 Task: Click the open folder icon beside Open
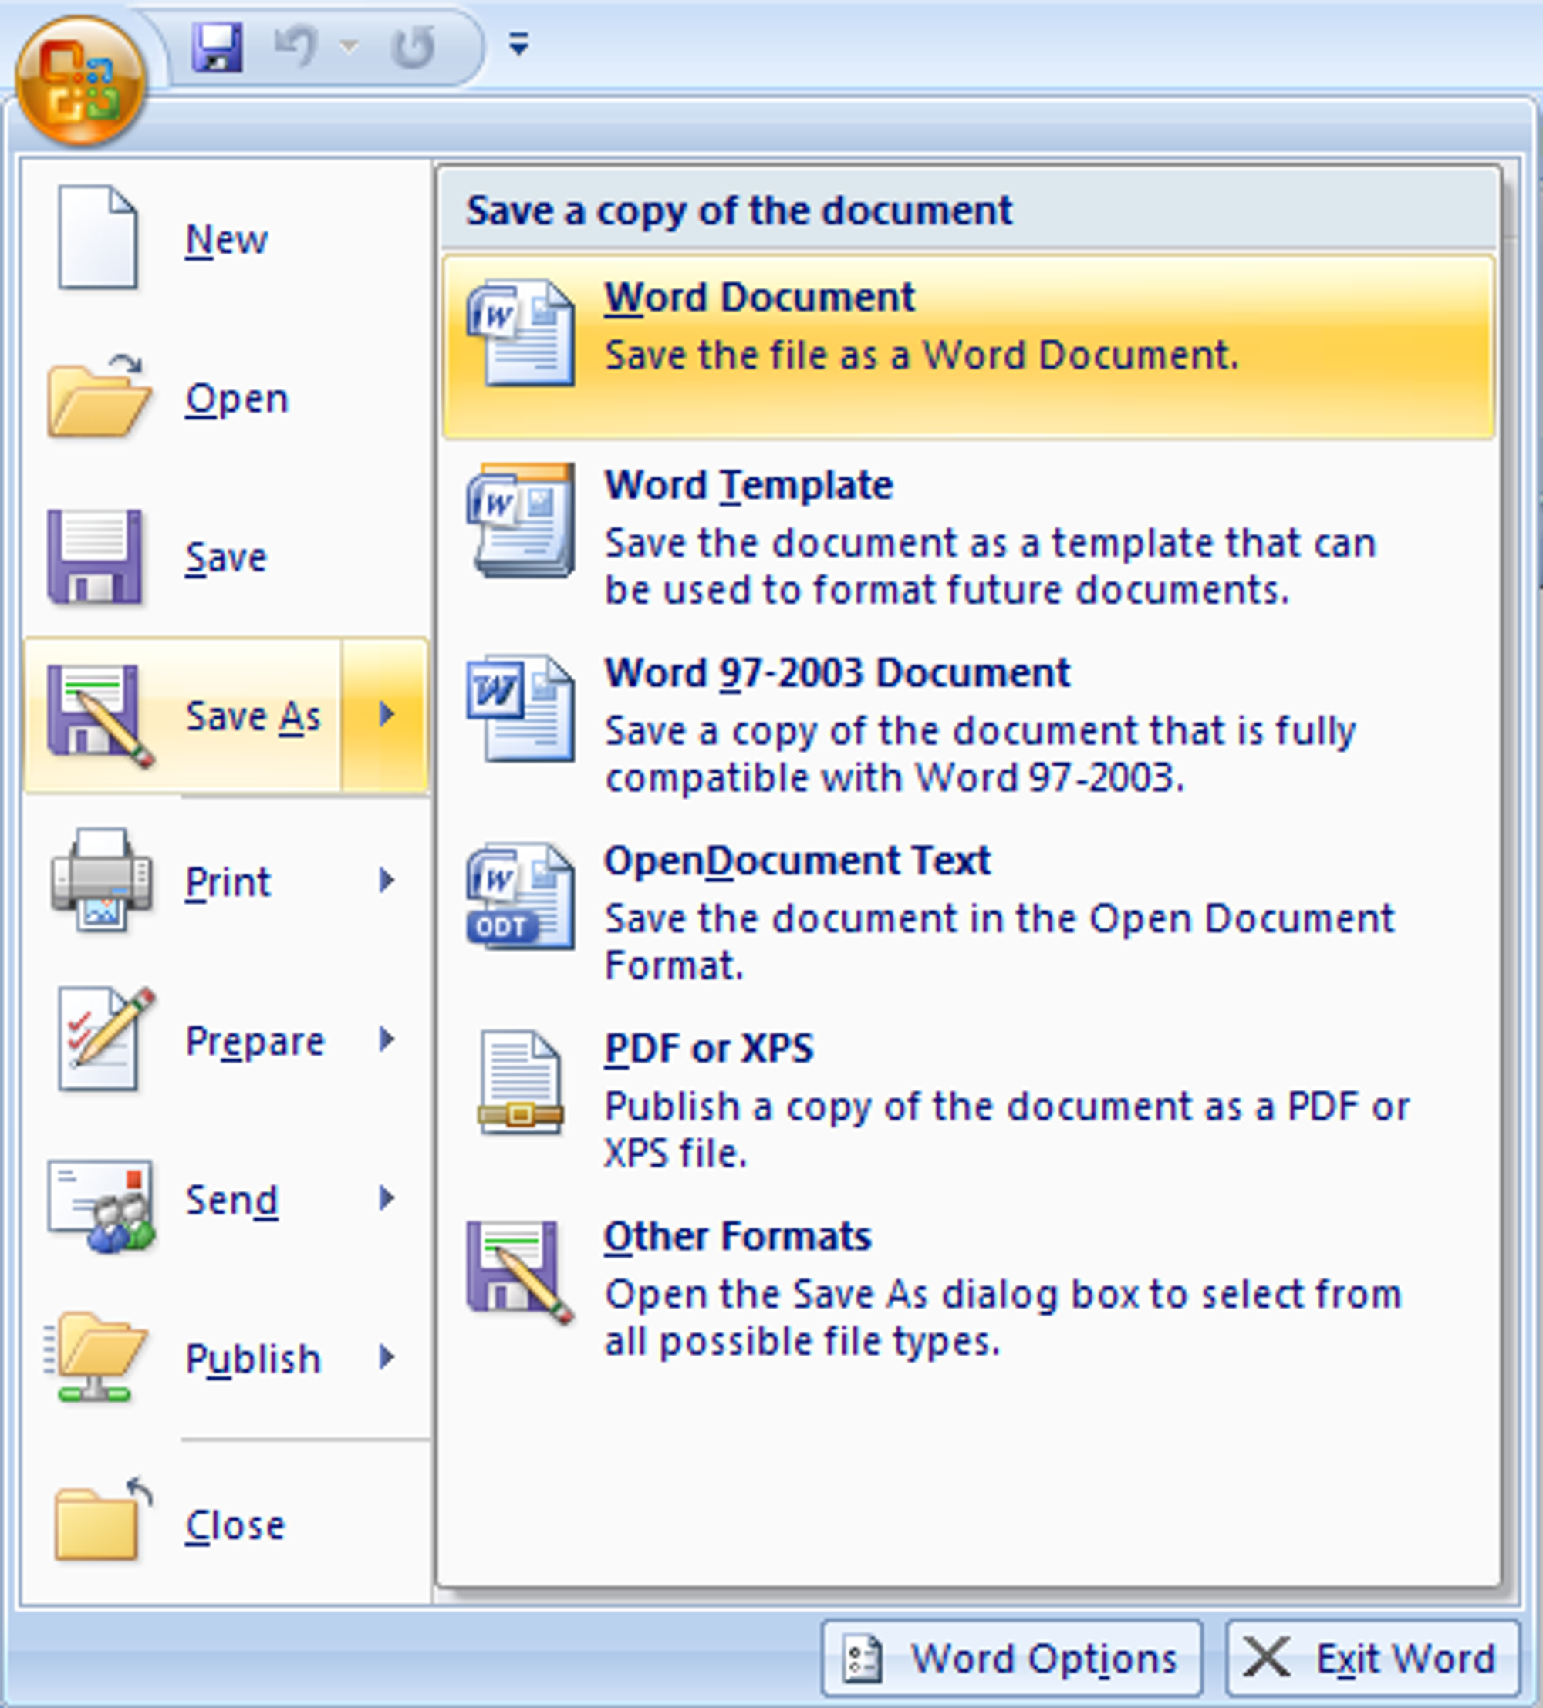100,396
